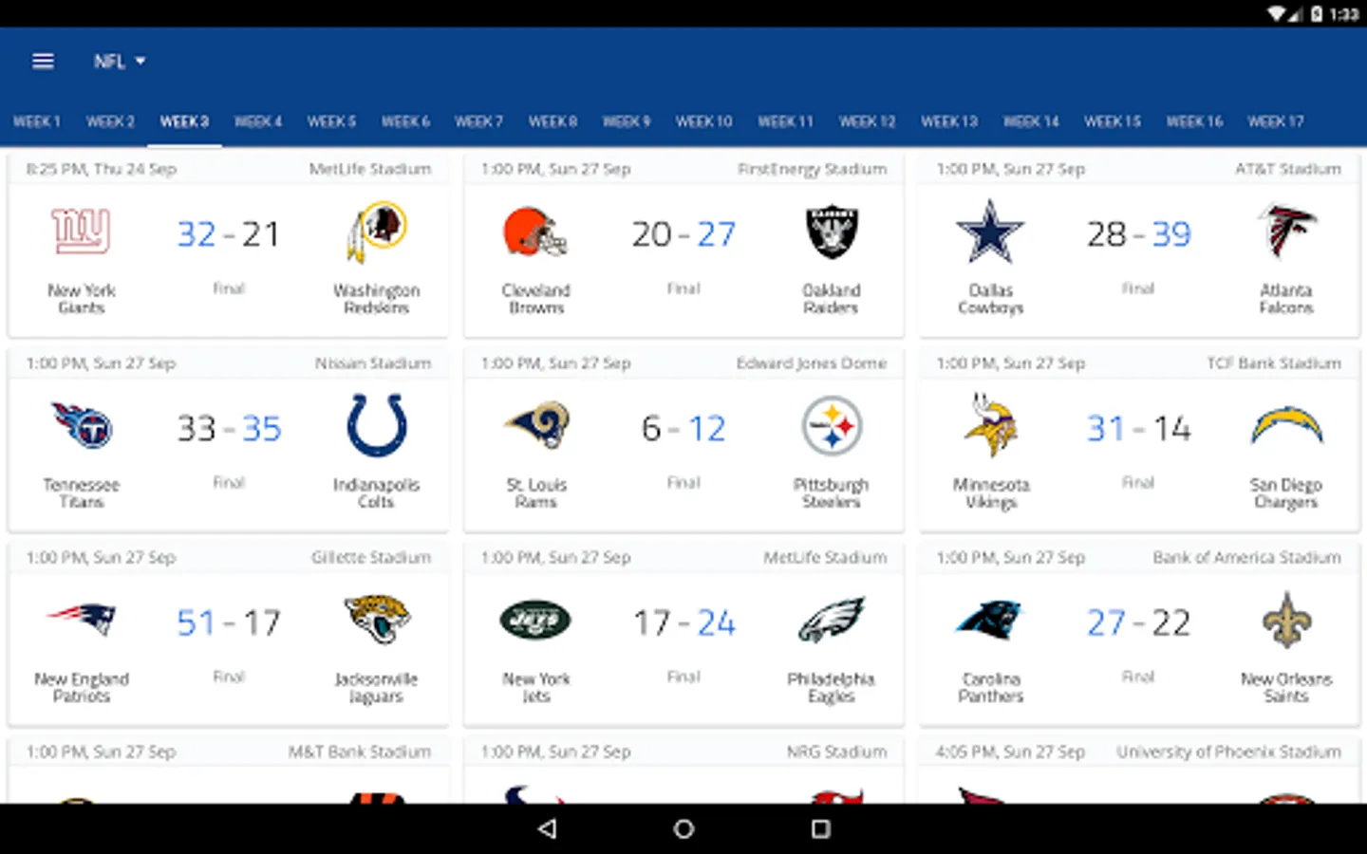Click the NRG Stadium venue label
The width and height of the screenshot is (1367, 854).
pos(836,752)
